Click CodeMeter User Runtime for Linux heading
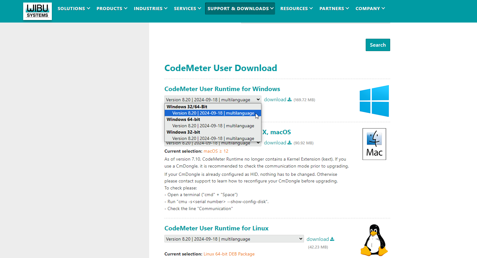 click(x=217, y=228)
